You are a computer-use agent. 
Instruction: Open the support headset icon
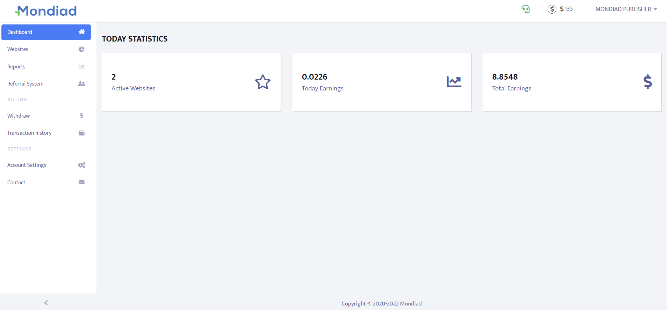pyautogui.click(x=525, y=9)
